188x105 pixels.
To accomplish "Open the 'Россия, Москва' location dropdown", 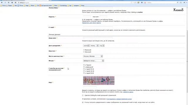I will (x=93, y=56).
